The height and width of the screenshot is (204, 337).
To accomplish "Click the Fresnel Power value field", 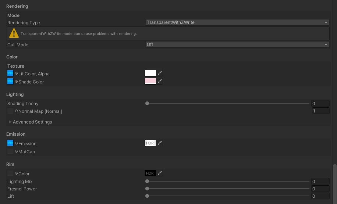I will tap(320, 189).
